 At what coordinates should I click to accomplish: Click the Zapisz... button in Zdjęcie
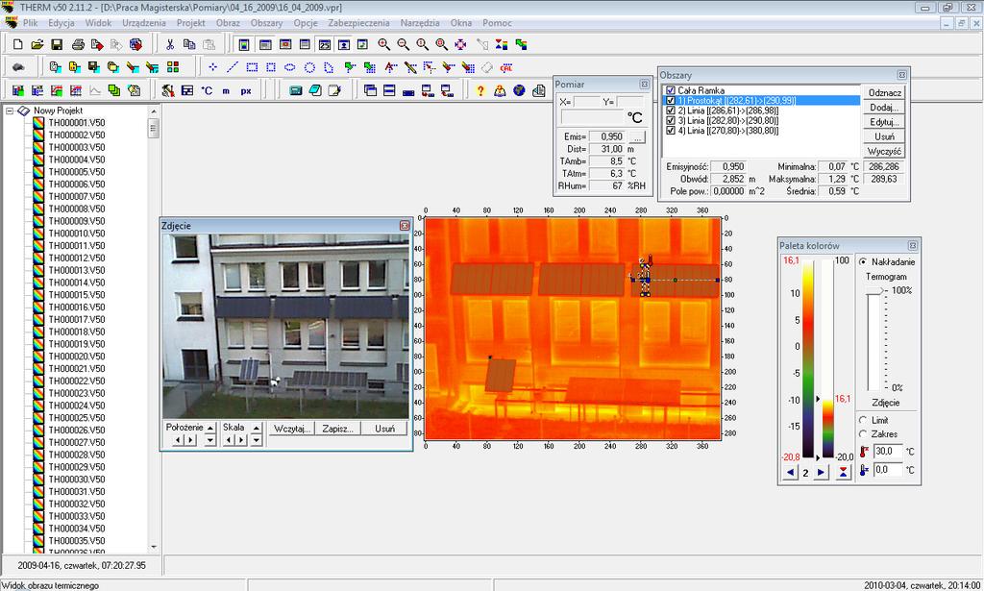(x=337, y=429)
